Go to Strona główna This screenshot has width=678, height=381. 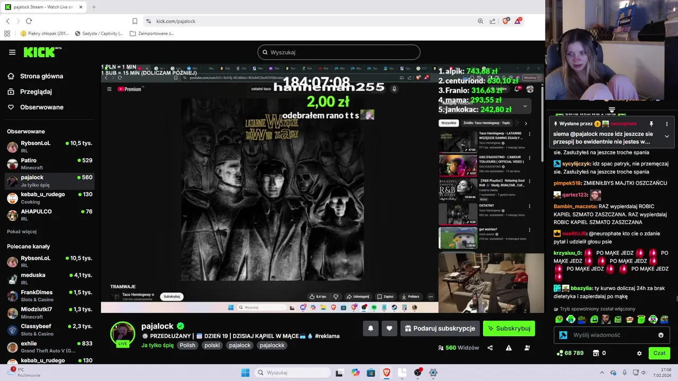tap(41, 76)
